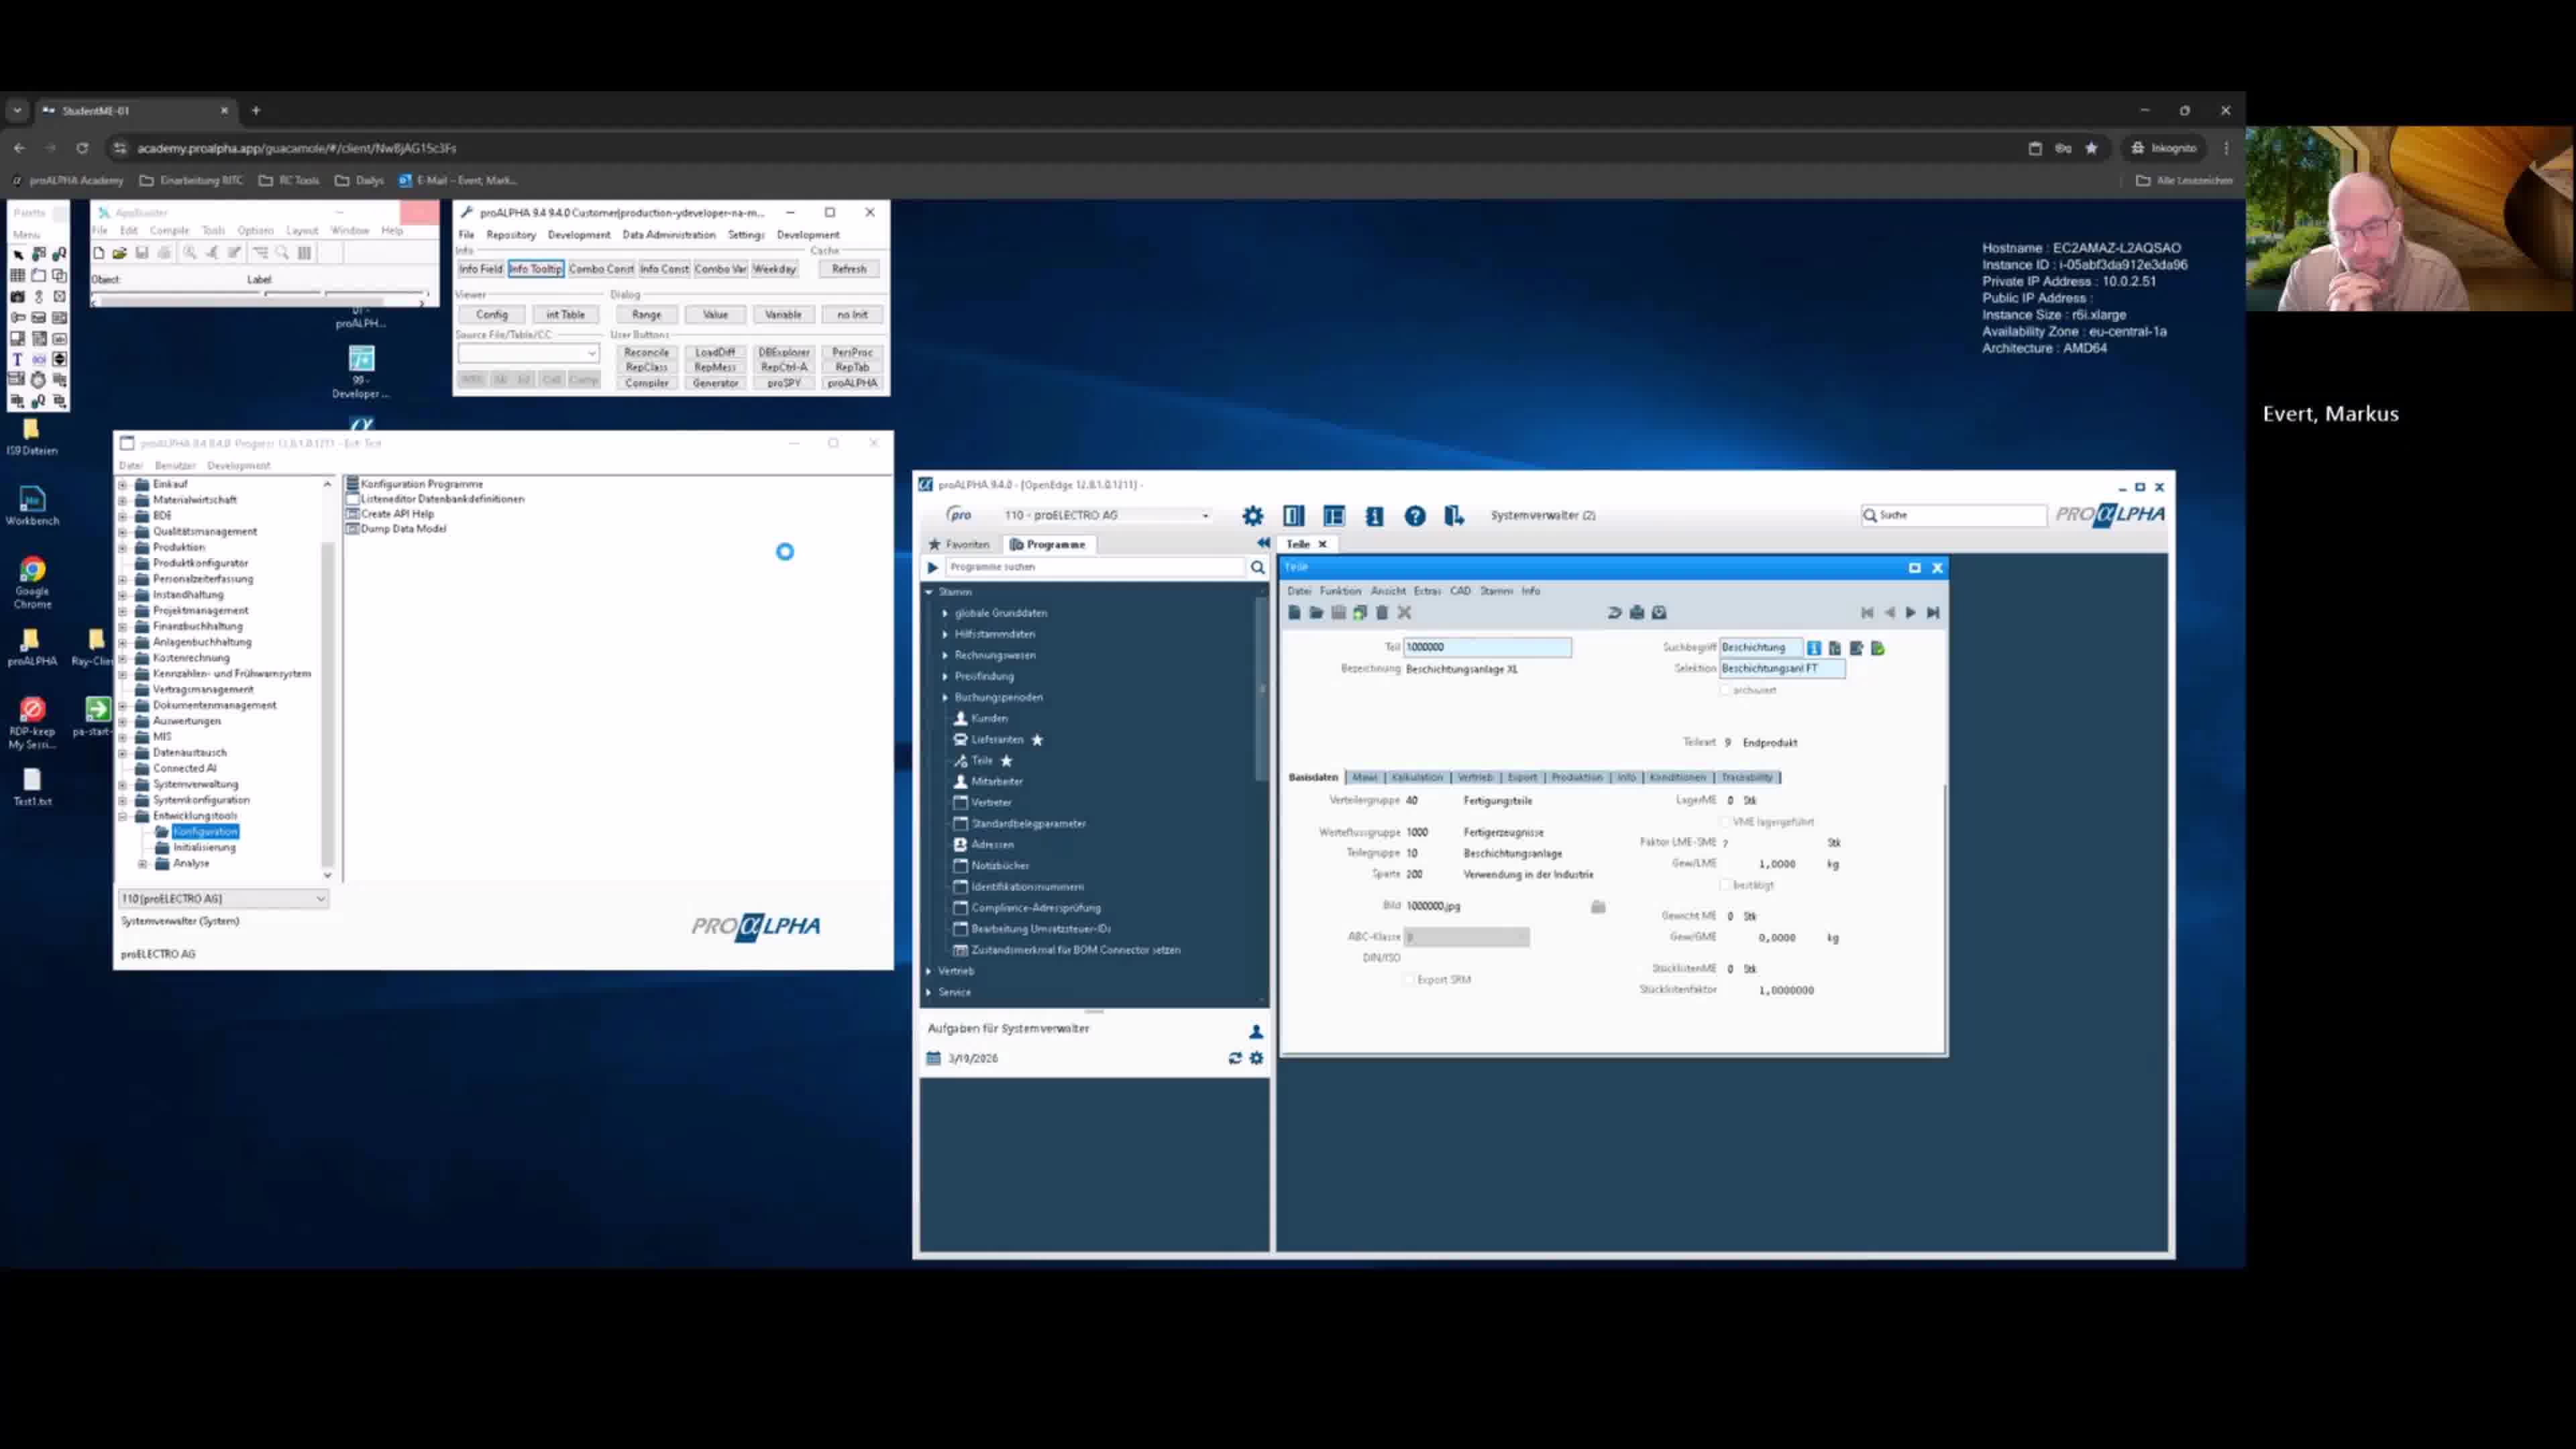
Task: Open task settings gear in Aufgaben panel
Action: click(1257, 1058)
